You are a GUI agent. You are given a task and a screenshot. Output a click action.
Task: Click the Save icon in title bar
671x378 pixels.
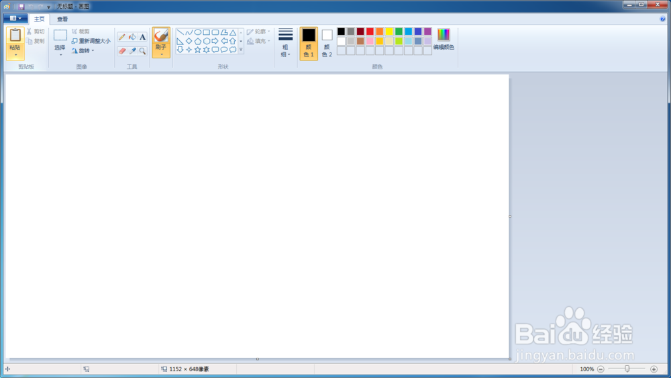[x=21, y=7]
